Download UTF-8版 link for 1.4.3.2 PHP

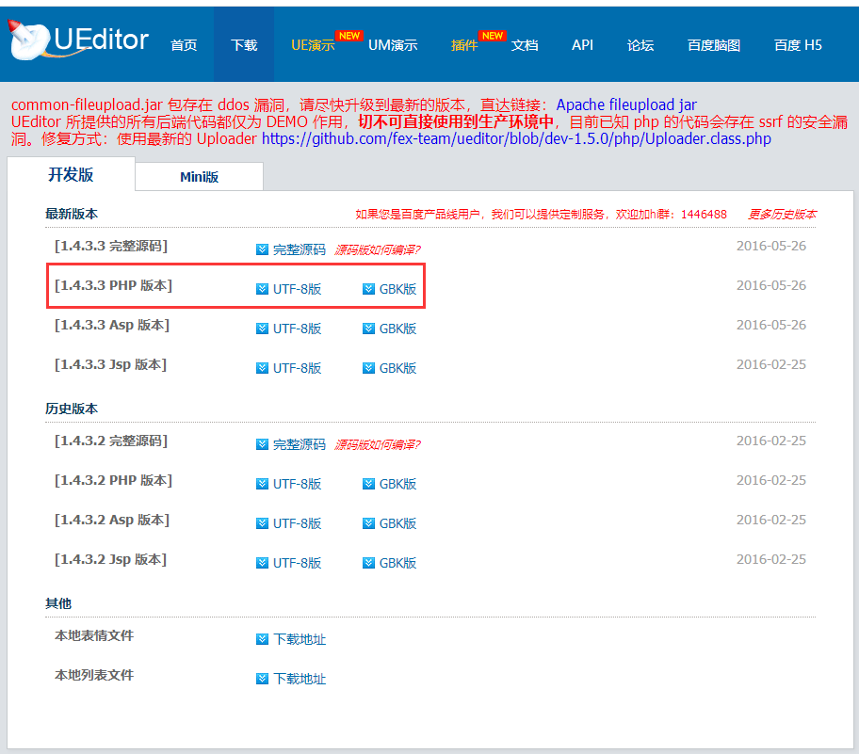(x=297, y=484)
